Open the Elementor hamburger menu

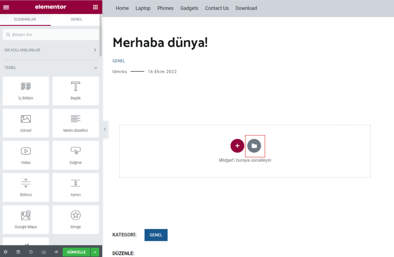tap(6, 7)
